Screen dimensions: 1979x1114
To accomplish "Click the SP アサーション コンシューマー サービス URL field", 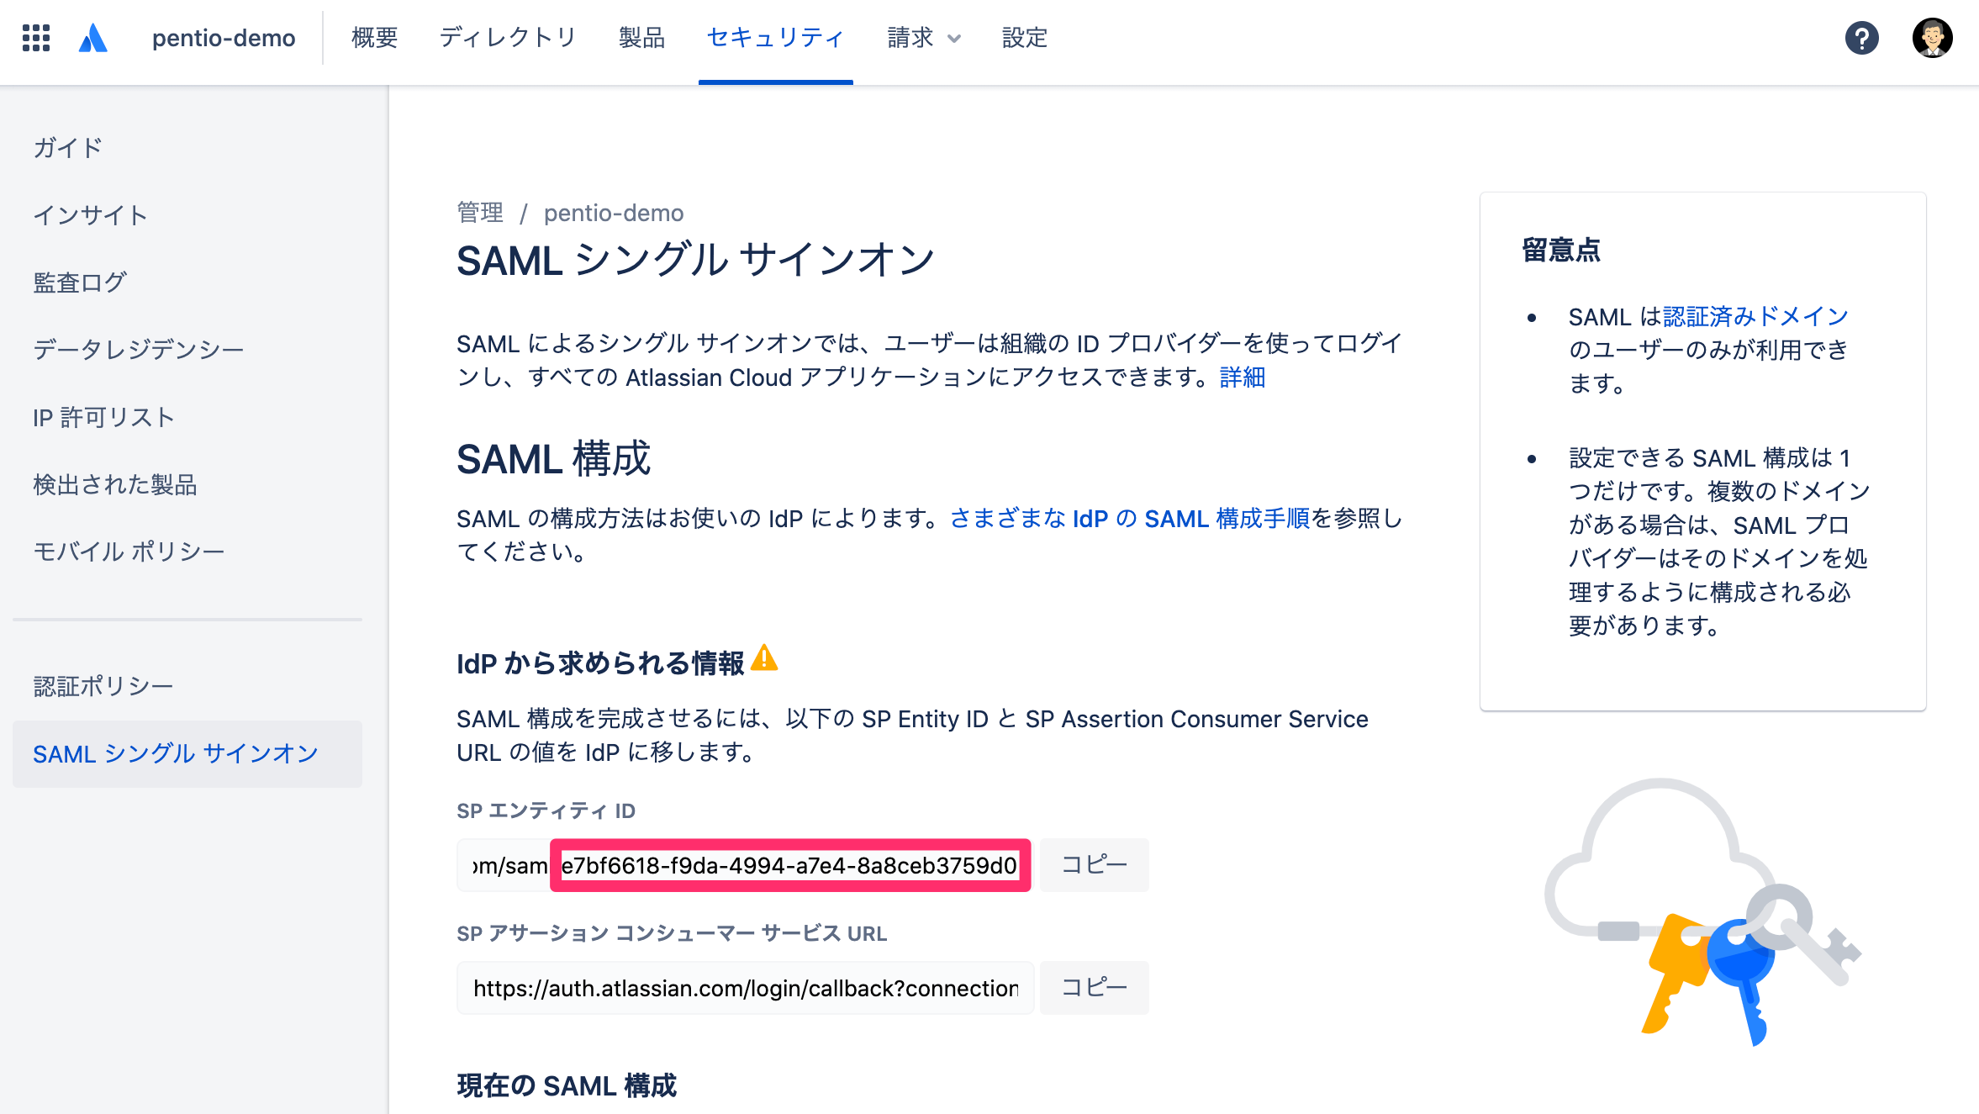I will 745,988.
